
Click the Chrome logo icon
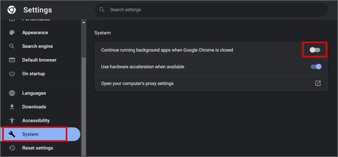coord(12,10)
